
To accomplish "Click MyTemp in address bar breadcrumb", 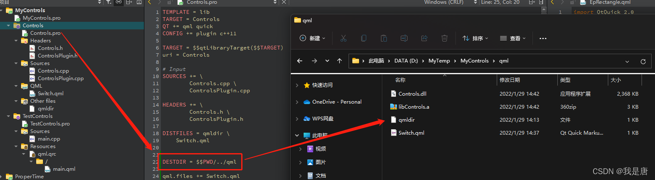I will click(439, 61).
